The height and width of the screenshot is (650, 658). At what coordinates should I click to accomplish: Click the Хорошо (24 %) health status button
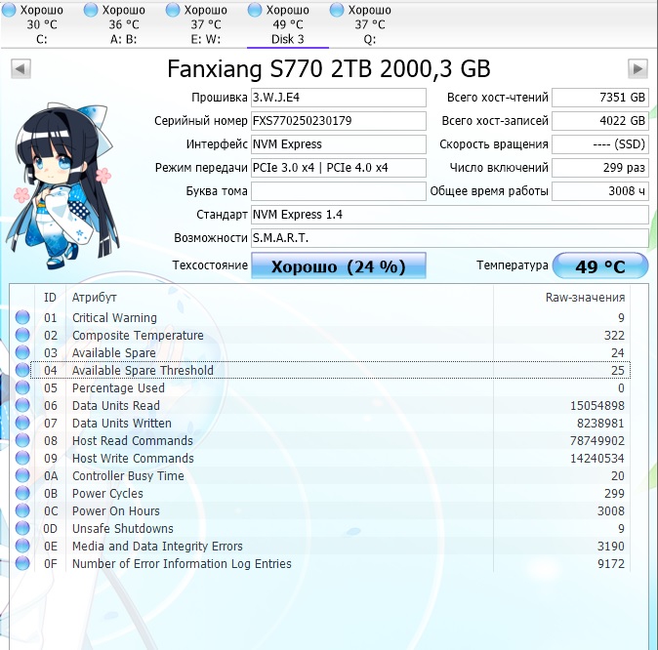[x=339, y=265]
